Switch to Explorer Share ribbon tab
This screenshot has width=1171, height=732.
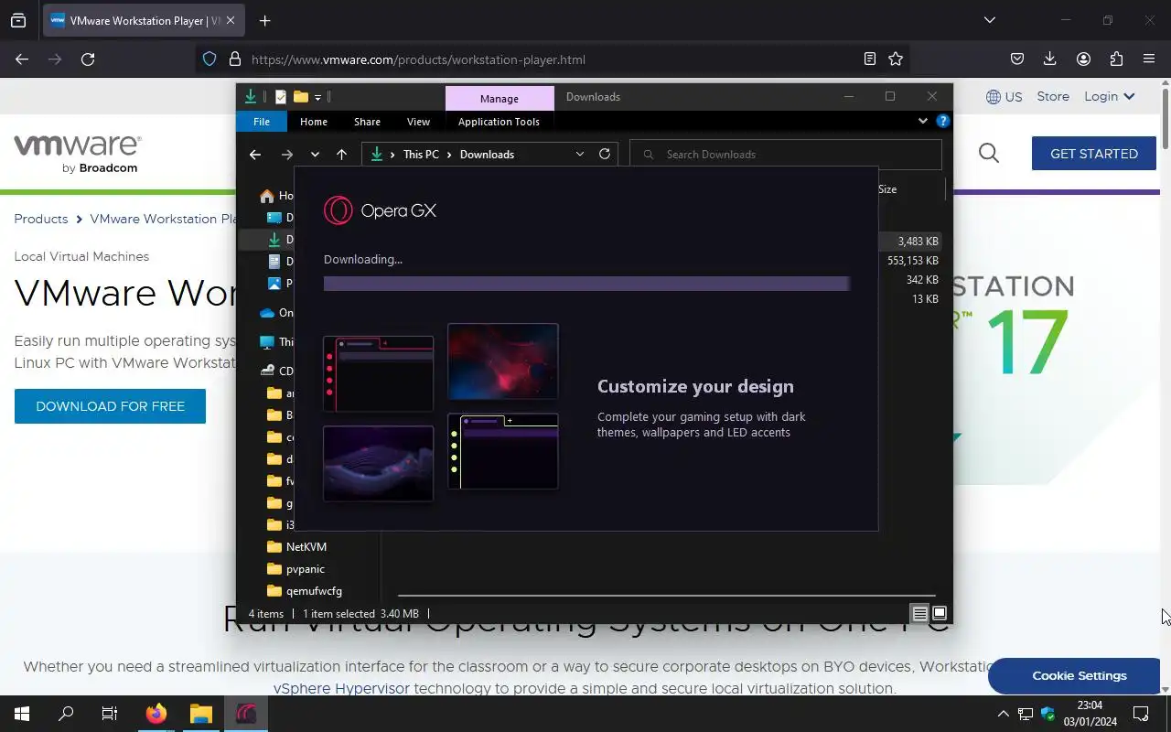pyautogui.click(x=367, y=122)
